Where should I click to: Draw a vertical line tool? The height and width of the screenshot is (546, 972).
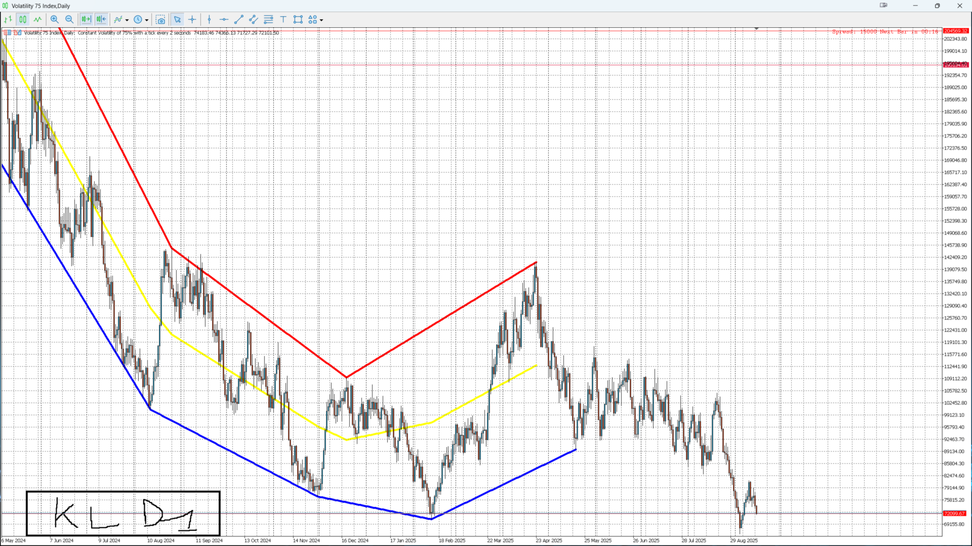209,20
